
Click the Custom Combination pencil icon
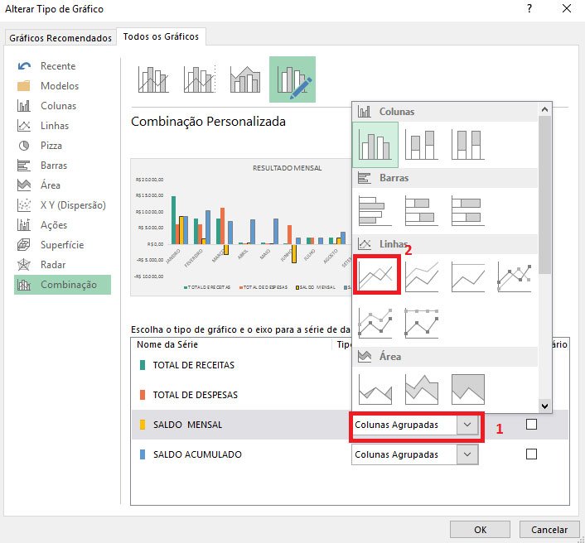click(x=292, y=79)
